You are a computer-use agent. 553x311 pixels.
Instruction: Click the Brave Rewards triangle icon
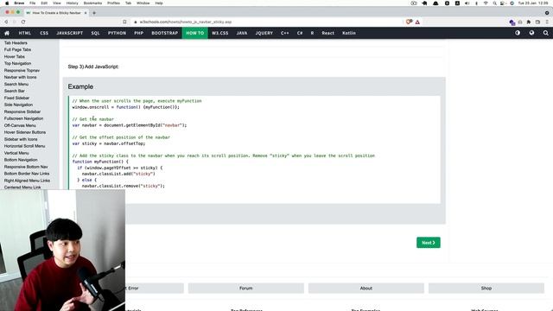(x=417, y=22)
